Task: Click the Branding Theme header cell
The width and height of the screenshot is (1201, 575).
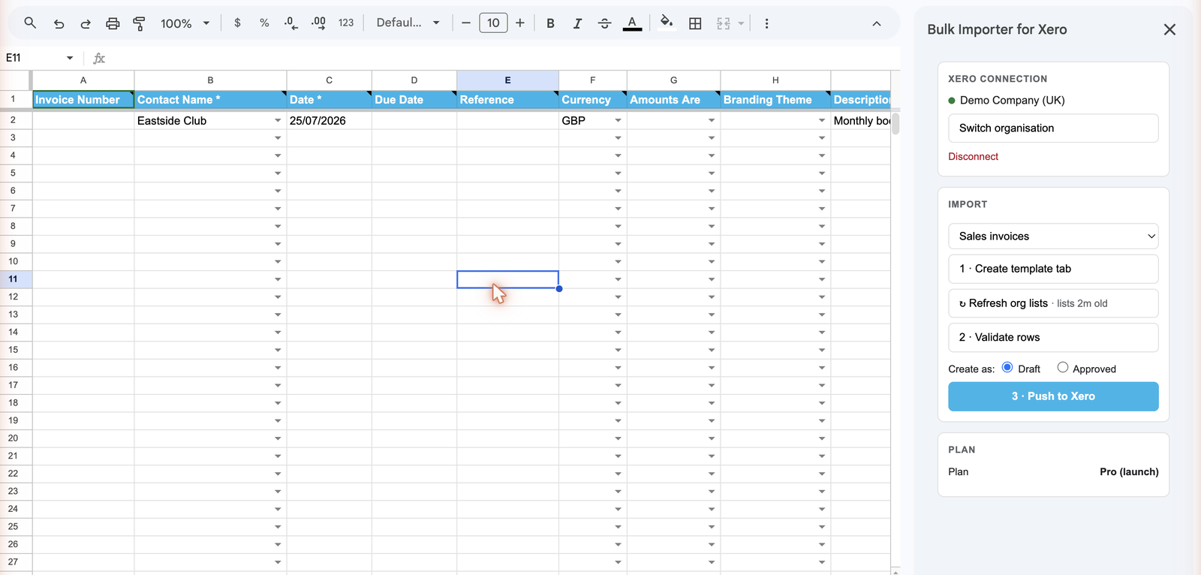Action: 775,100
